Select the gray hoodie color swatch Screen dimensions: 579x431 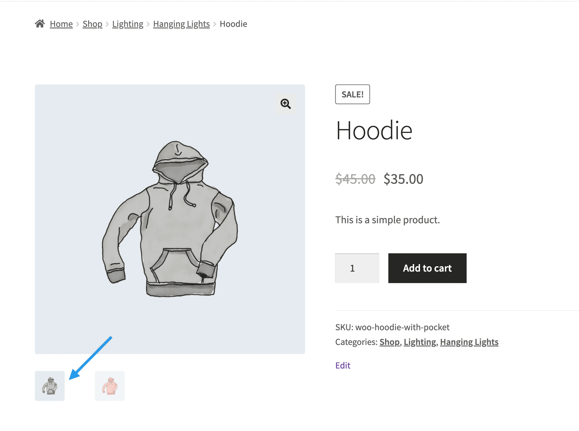49,386
